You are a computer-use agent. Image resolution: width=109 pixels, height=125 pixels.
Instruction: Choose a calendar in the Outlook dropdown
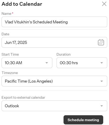click(x=54, y=106)
